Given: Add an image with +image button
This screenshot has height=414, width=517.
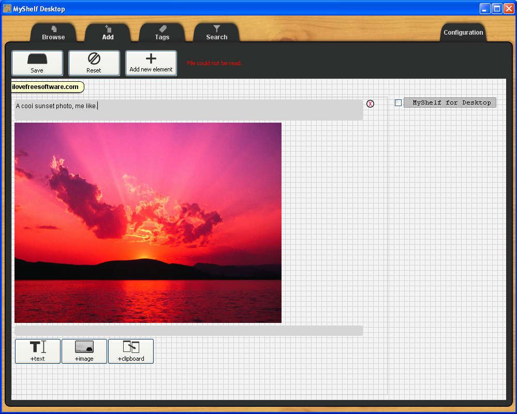Looking at the screenshot, I should click(84, 351).
